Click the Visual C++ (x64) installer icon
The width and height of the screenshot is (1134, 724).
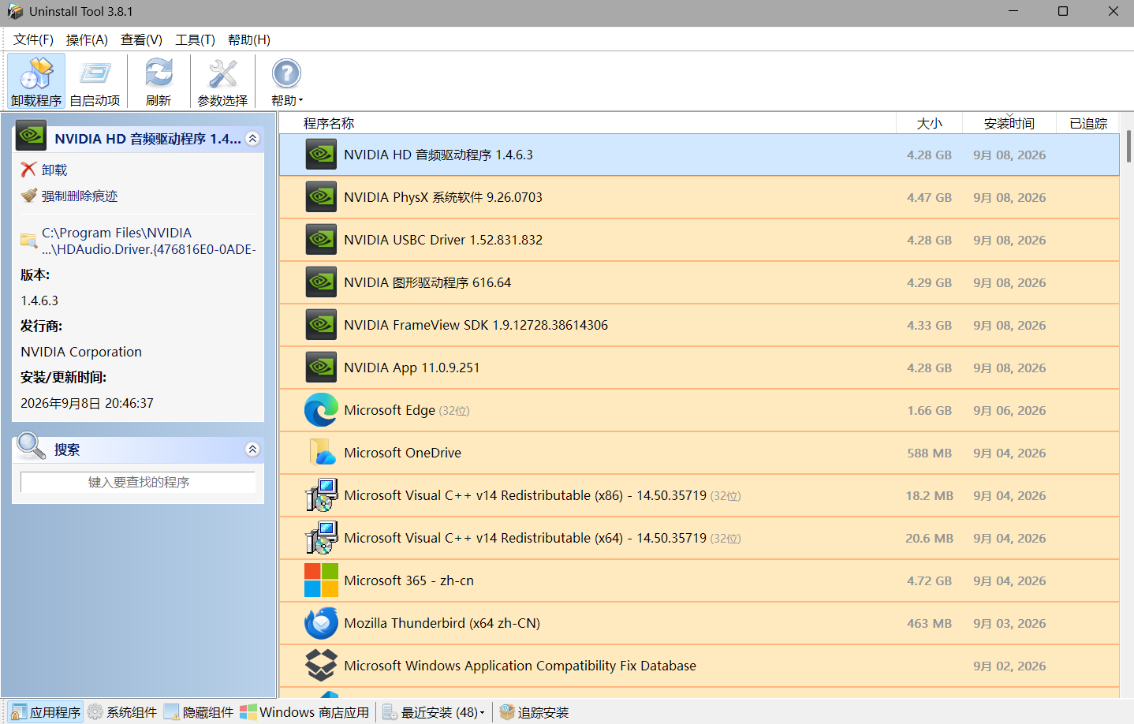coord(321,538)
